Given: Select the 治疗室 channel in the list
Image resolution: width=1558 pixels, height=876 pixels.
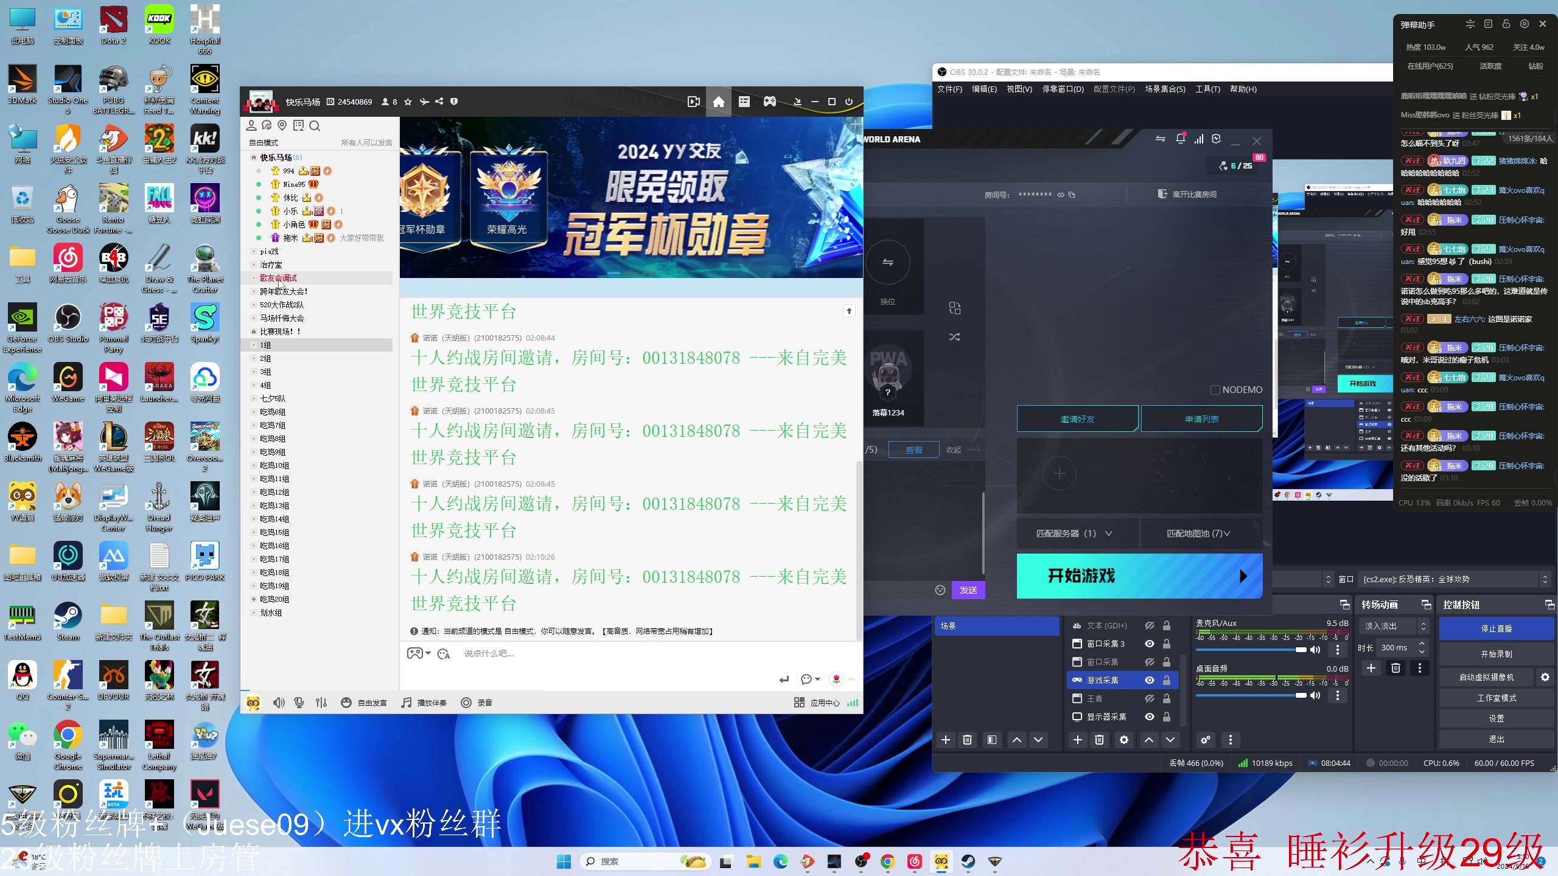Looking at the screenshot, I should 271,265.
